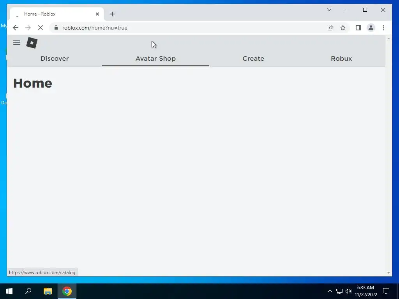Image resolution: width=399 pixels, height=299 pixels.
Task: Go back using browser back arrow
Action: [16, 28]
